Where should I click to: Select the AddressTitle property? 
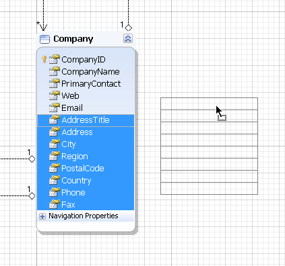pyautogui.click(x=86, y=120)
